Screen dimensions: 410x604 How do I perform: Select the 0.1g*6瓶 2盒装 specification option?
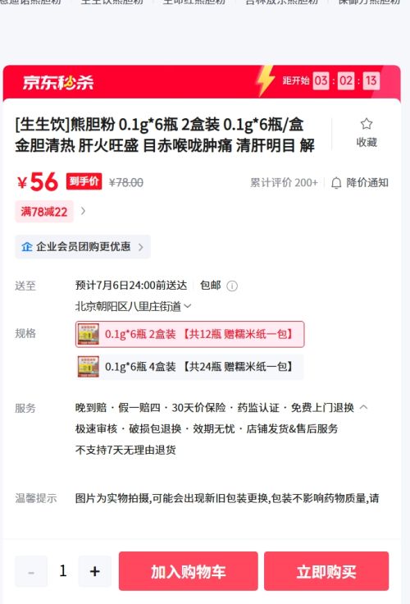[189, 334]
